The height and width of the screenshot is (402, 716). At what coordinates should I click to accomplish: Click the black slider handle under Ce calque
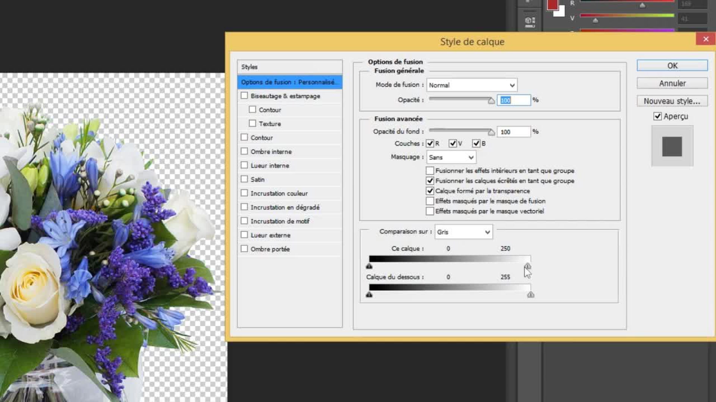(369, 266)
